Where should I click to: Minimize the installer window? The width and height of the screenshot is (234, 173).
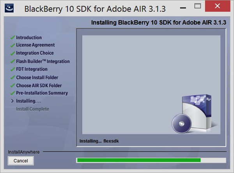[183, 8]
